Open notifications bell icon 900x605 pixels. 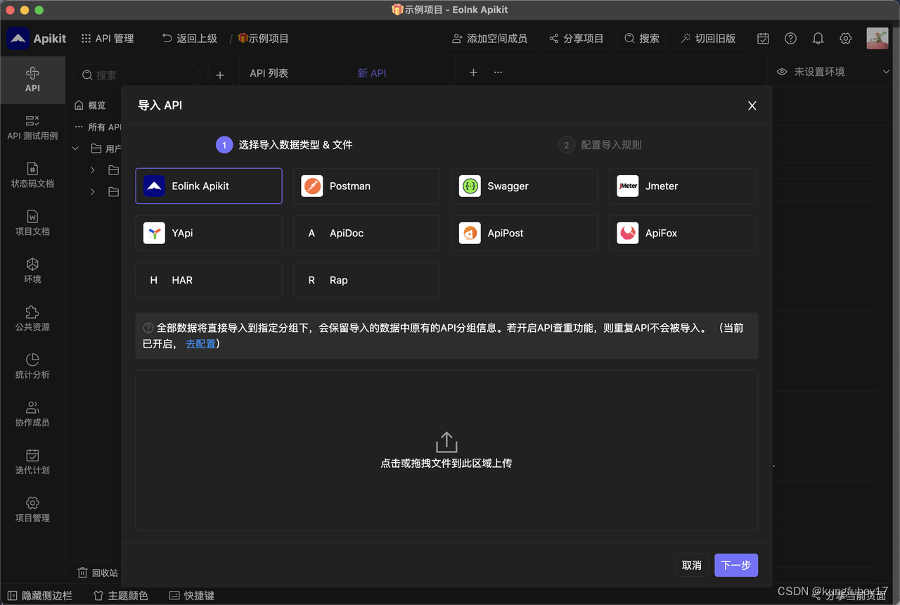818,39
